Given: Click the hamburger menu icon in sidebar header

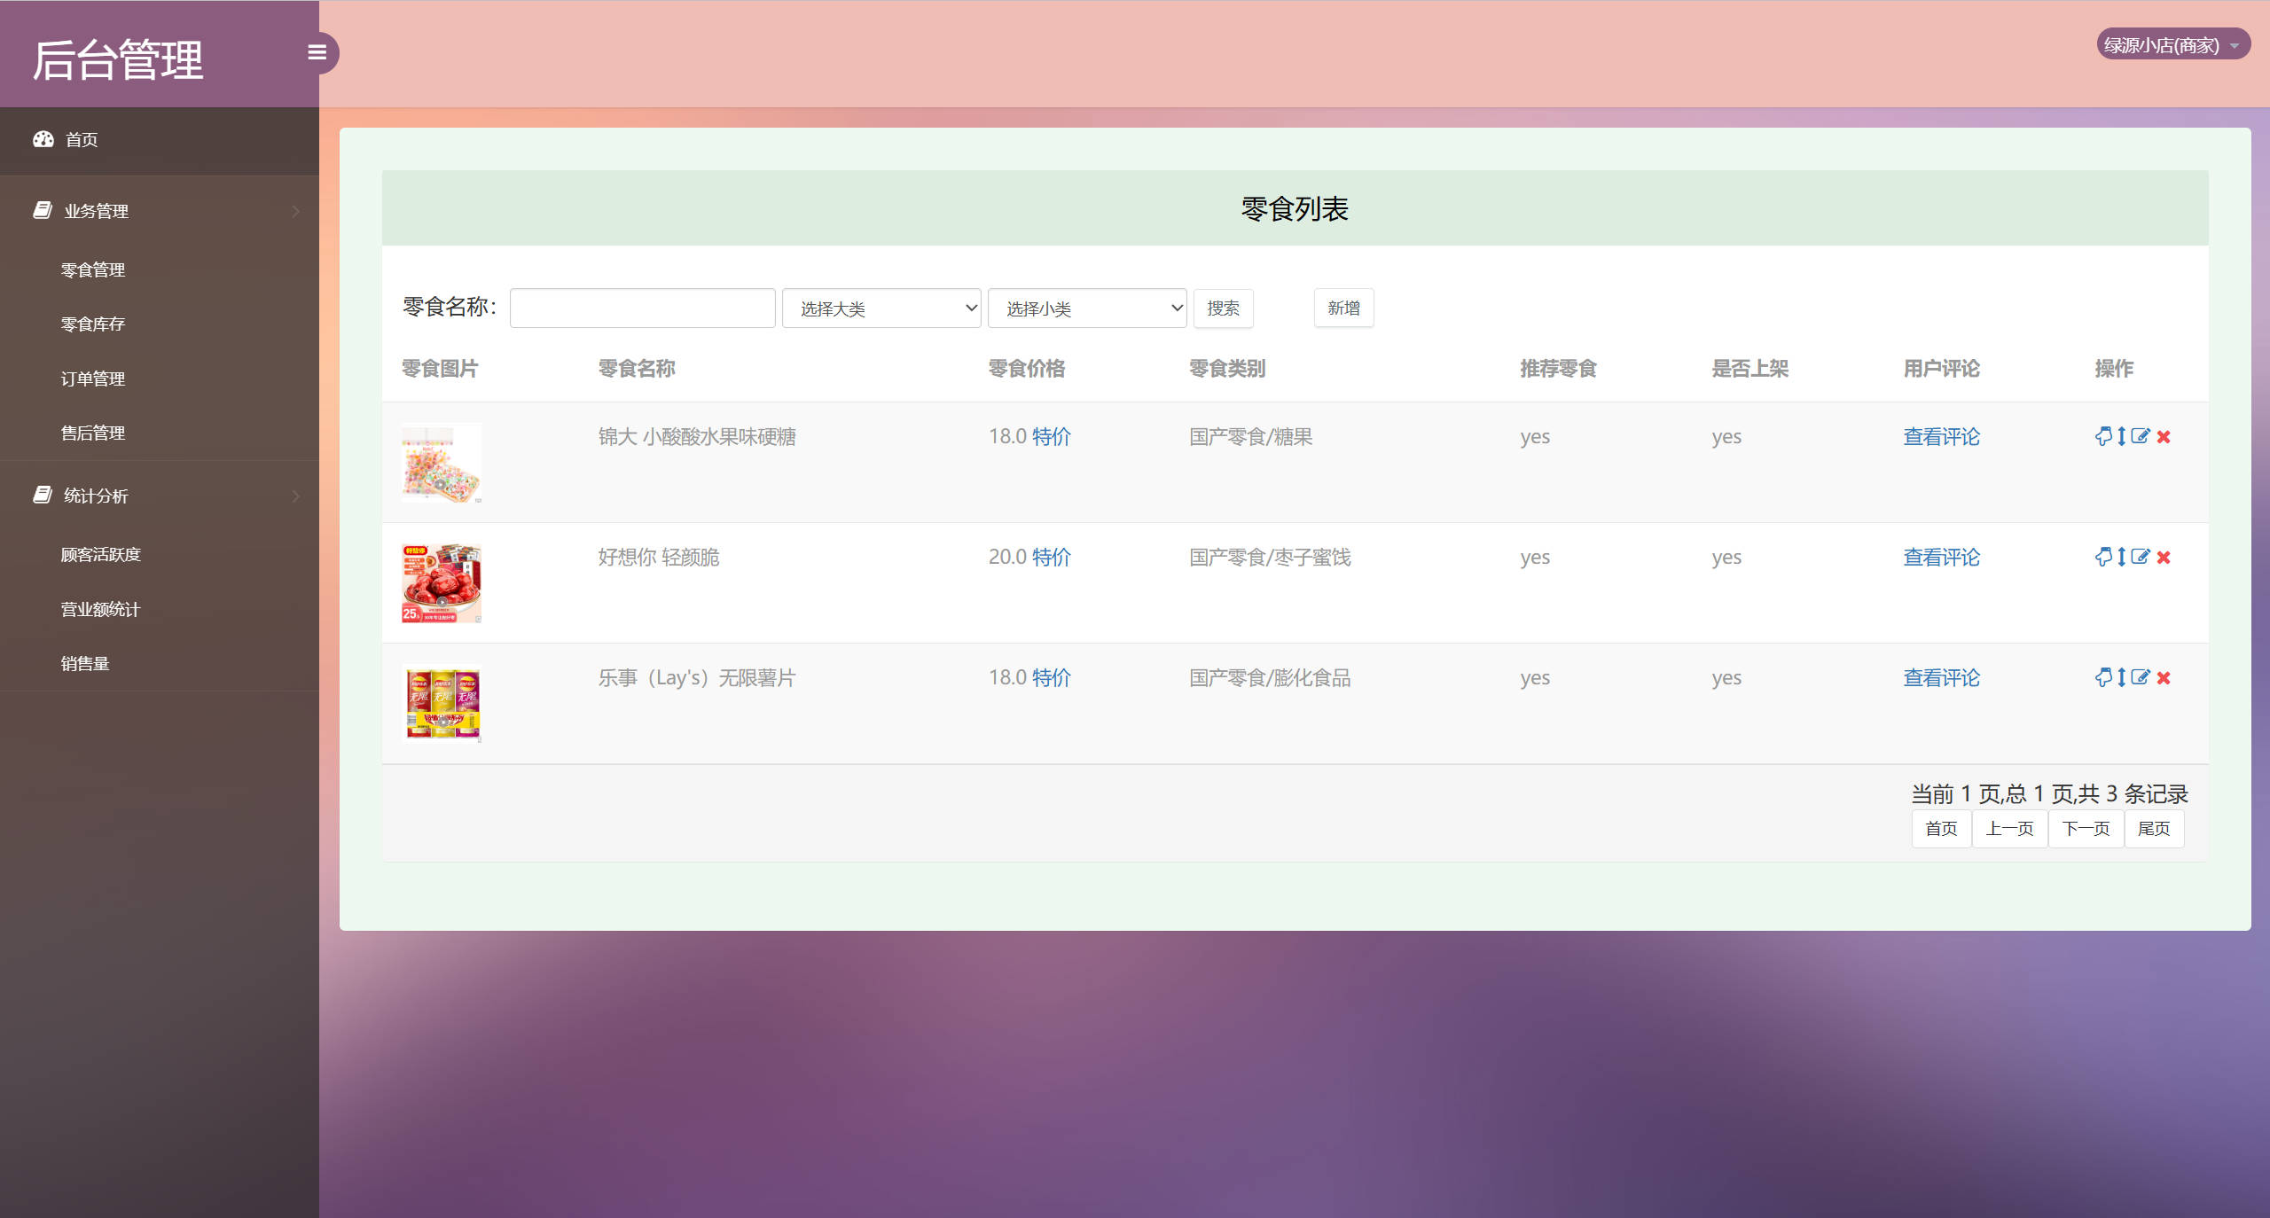Looking at the screenshot, I should [x=317, y=52].
